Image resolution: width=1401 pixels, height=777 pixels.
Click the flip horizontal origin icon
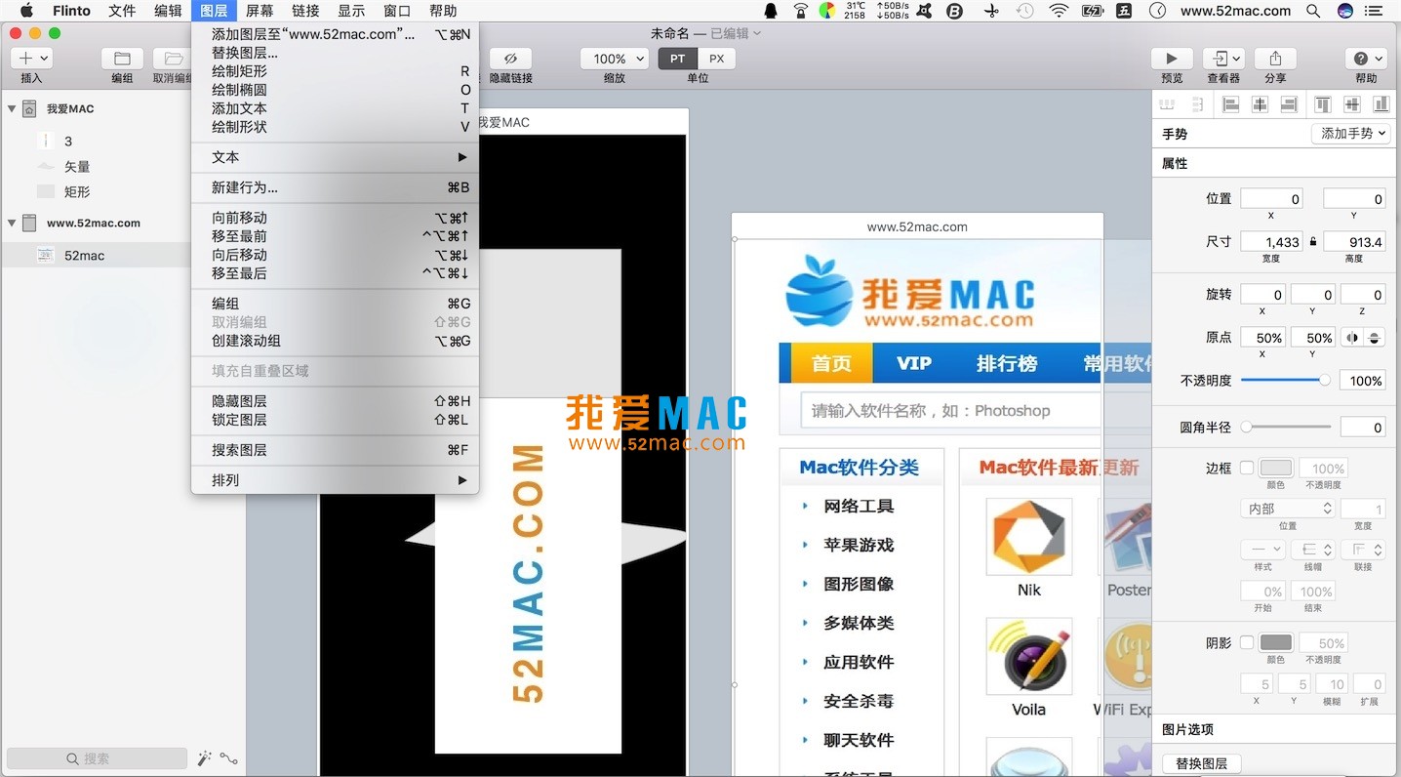click(x=1352, y=338)
